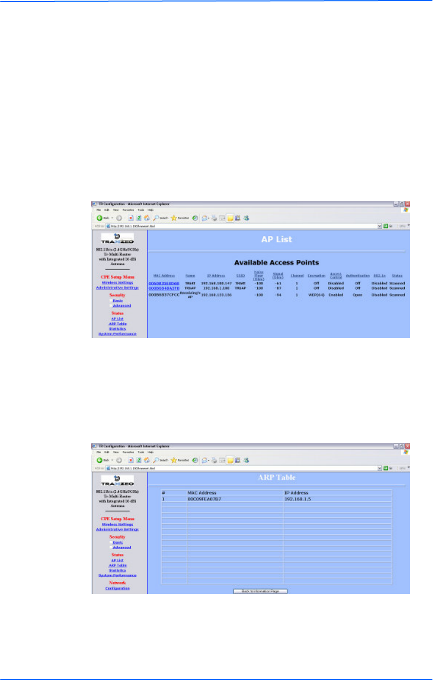The height and width of the screenshot is (680, 433).
Task: Click Home icon in AP List window toolbar
Action: (147, 218)
